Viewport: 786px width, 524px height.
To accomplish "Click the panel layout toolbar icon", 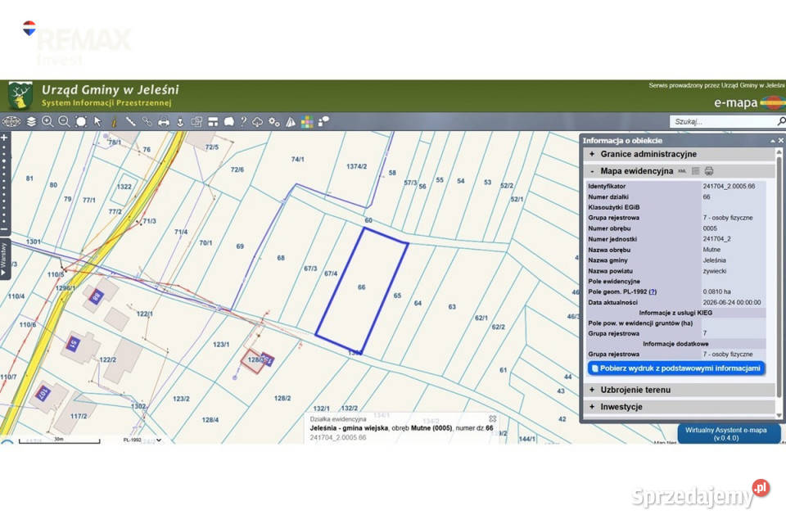I will click(213, 121).
